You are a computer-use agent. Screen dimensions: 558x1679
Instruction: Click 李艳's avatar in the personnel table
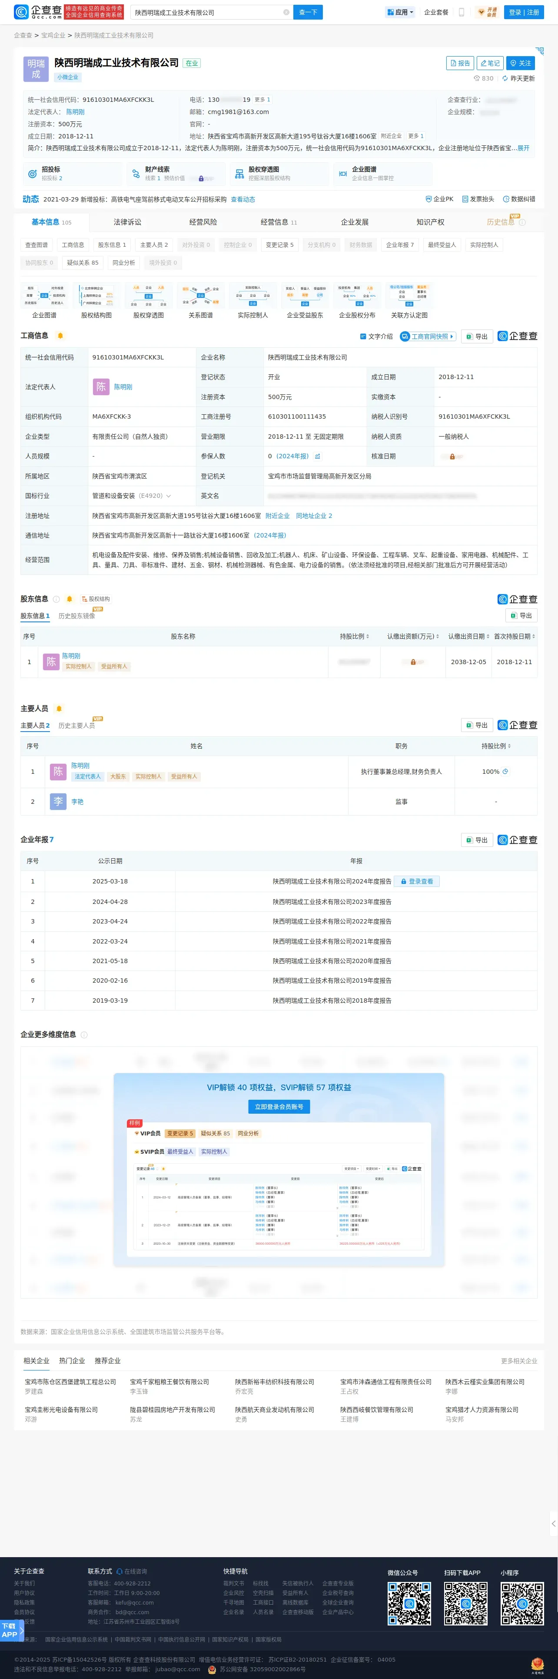click(58, 802)
